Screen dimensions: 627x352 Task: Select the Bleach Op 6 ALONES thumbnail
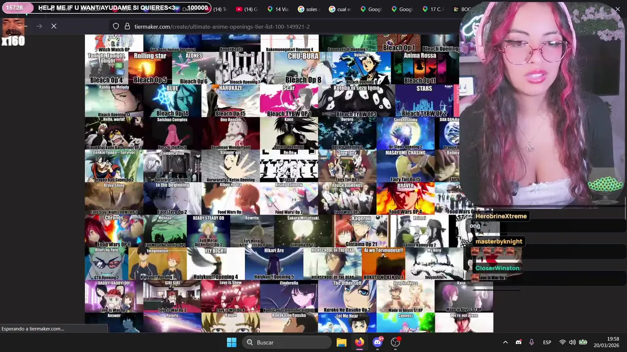[x=193, y=68]
